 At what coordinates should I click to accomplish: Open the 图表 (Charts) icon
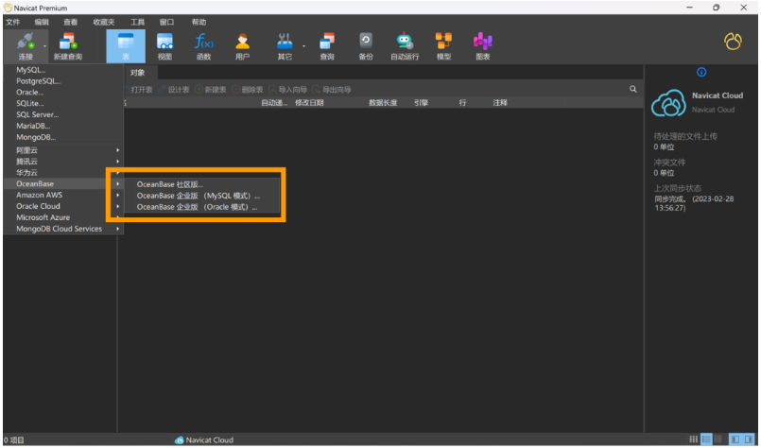[482, 46]
